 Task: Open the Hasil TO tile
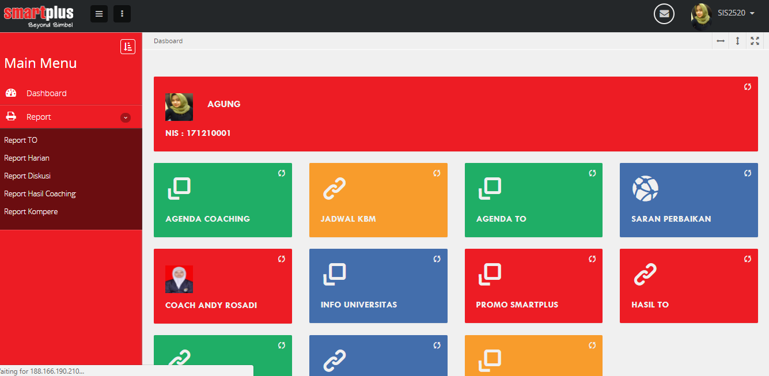[x=688, y=286]
